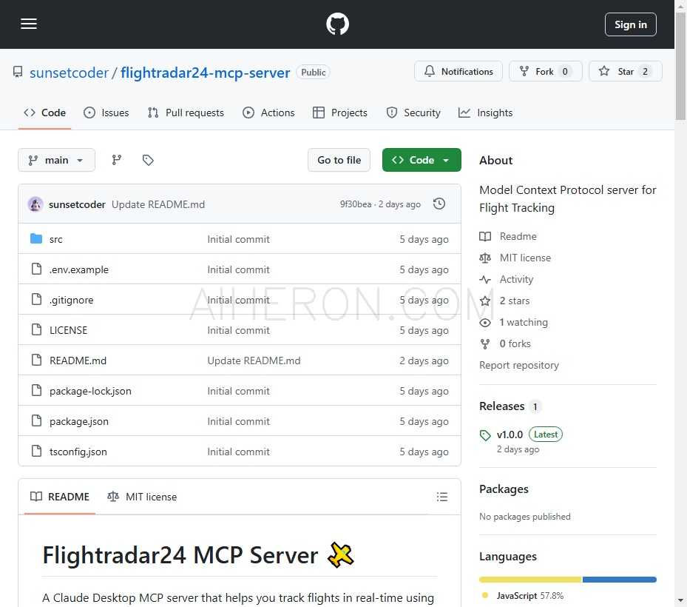Open package.json file
The height and width of the screenshot is (607, 687).
[79, 421]
